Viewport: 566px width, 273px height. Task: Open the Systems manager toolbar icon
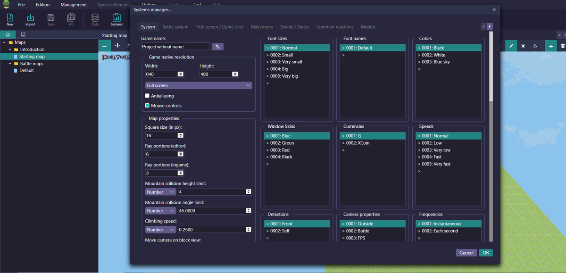point(117,19)
